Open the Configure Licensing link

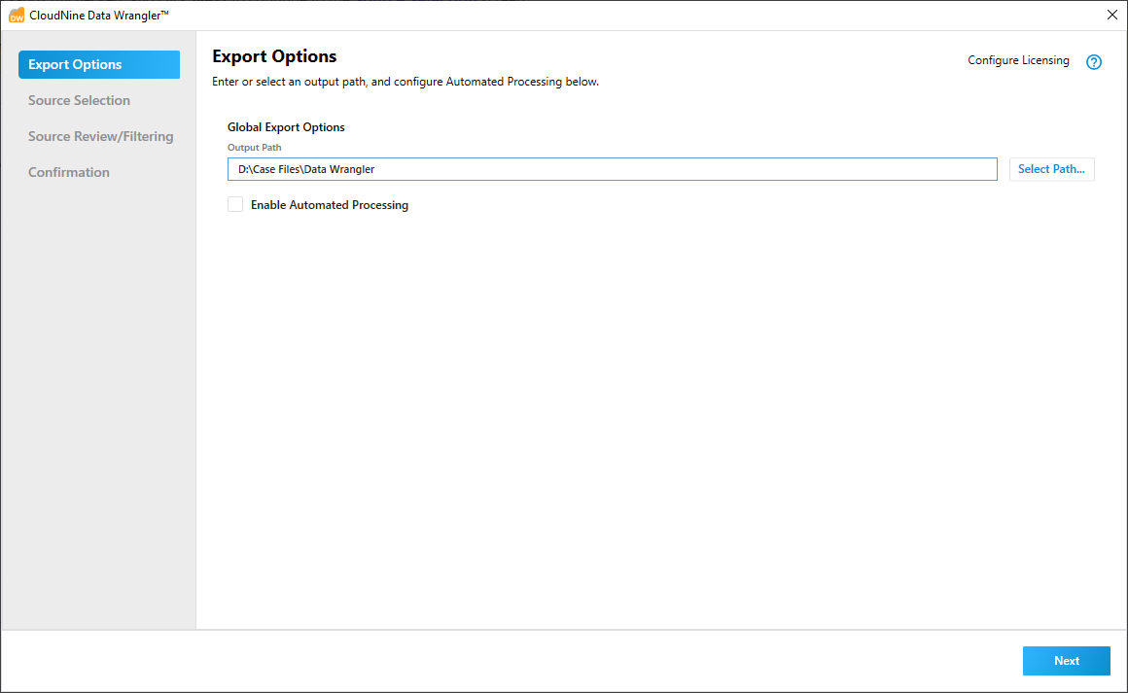tap(1018, 60)
